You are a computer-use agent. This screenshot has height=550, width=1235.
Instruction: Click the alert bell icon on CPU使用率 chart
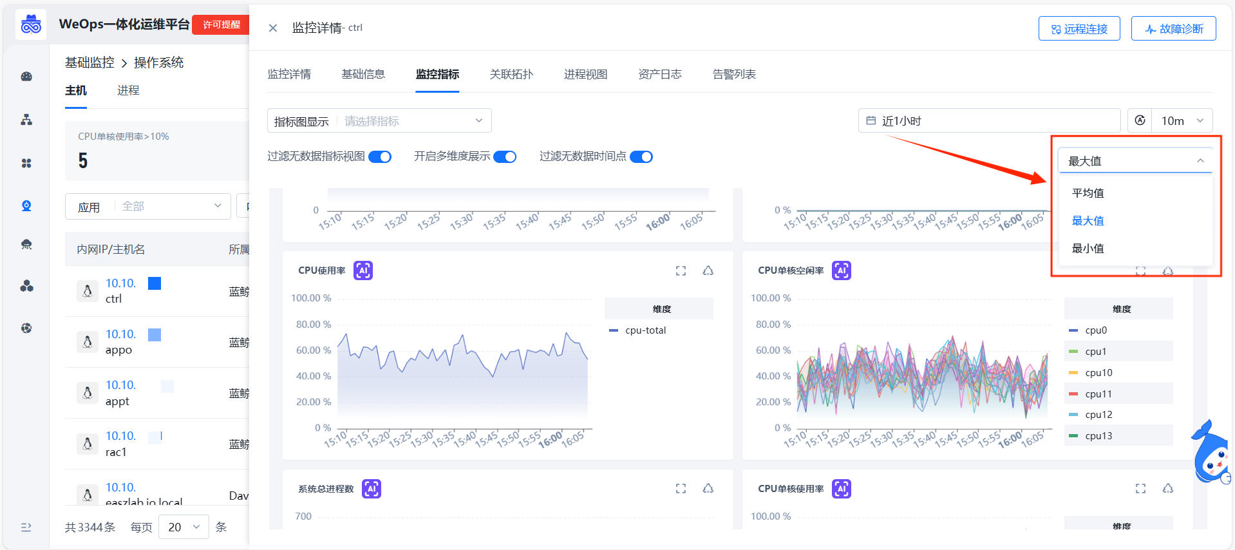click(708, 271)
